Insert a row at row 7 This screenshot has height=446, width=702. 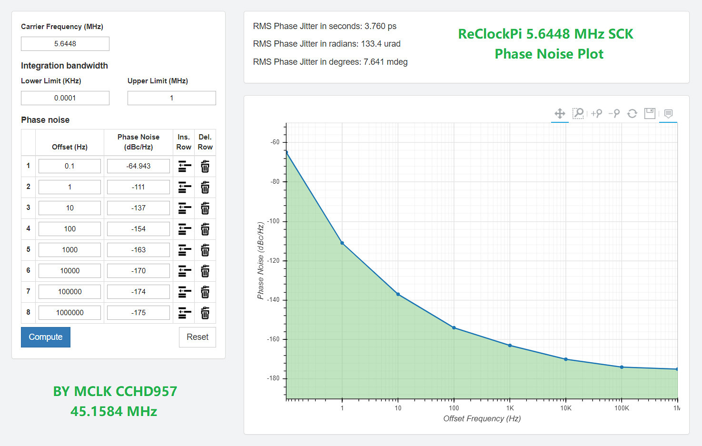pos(184,292)
